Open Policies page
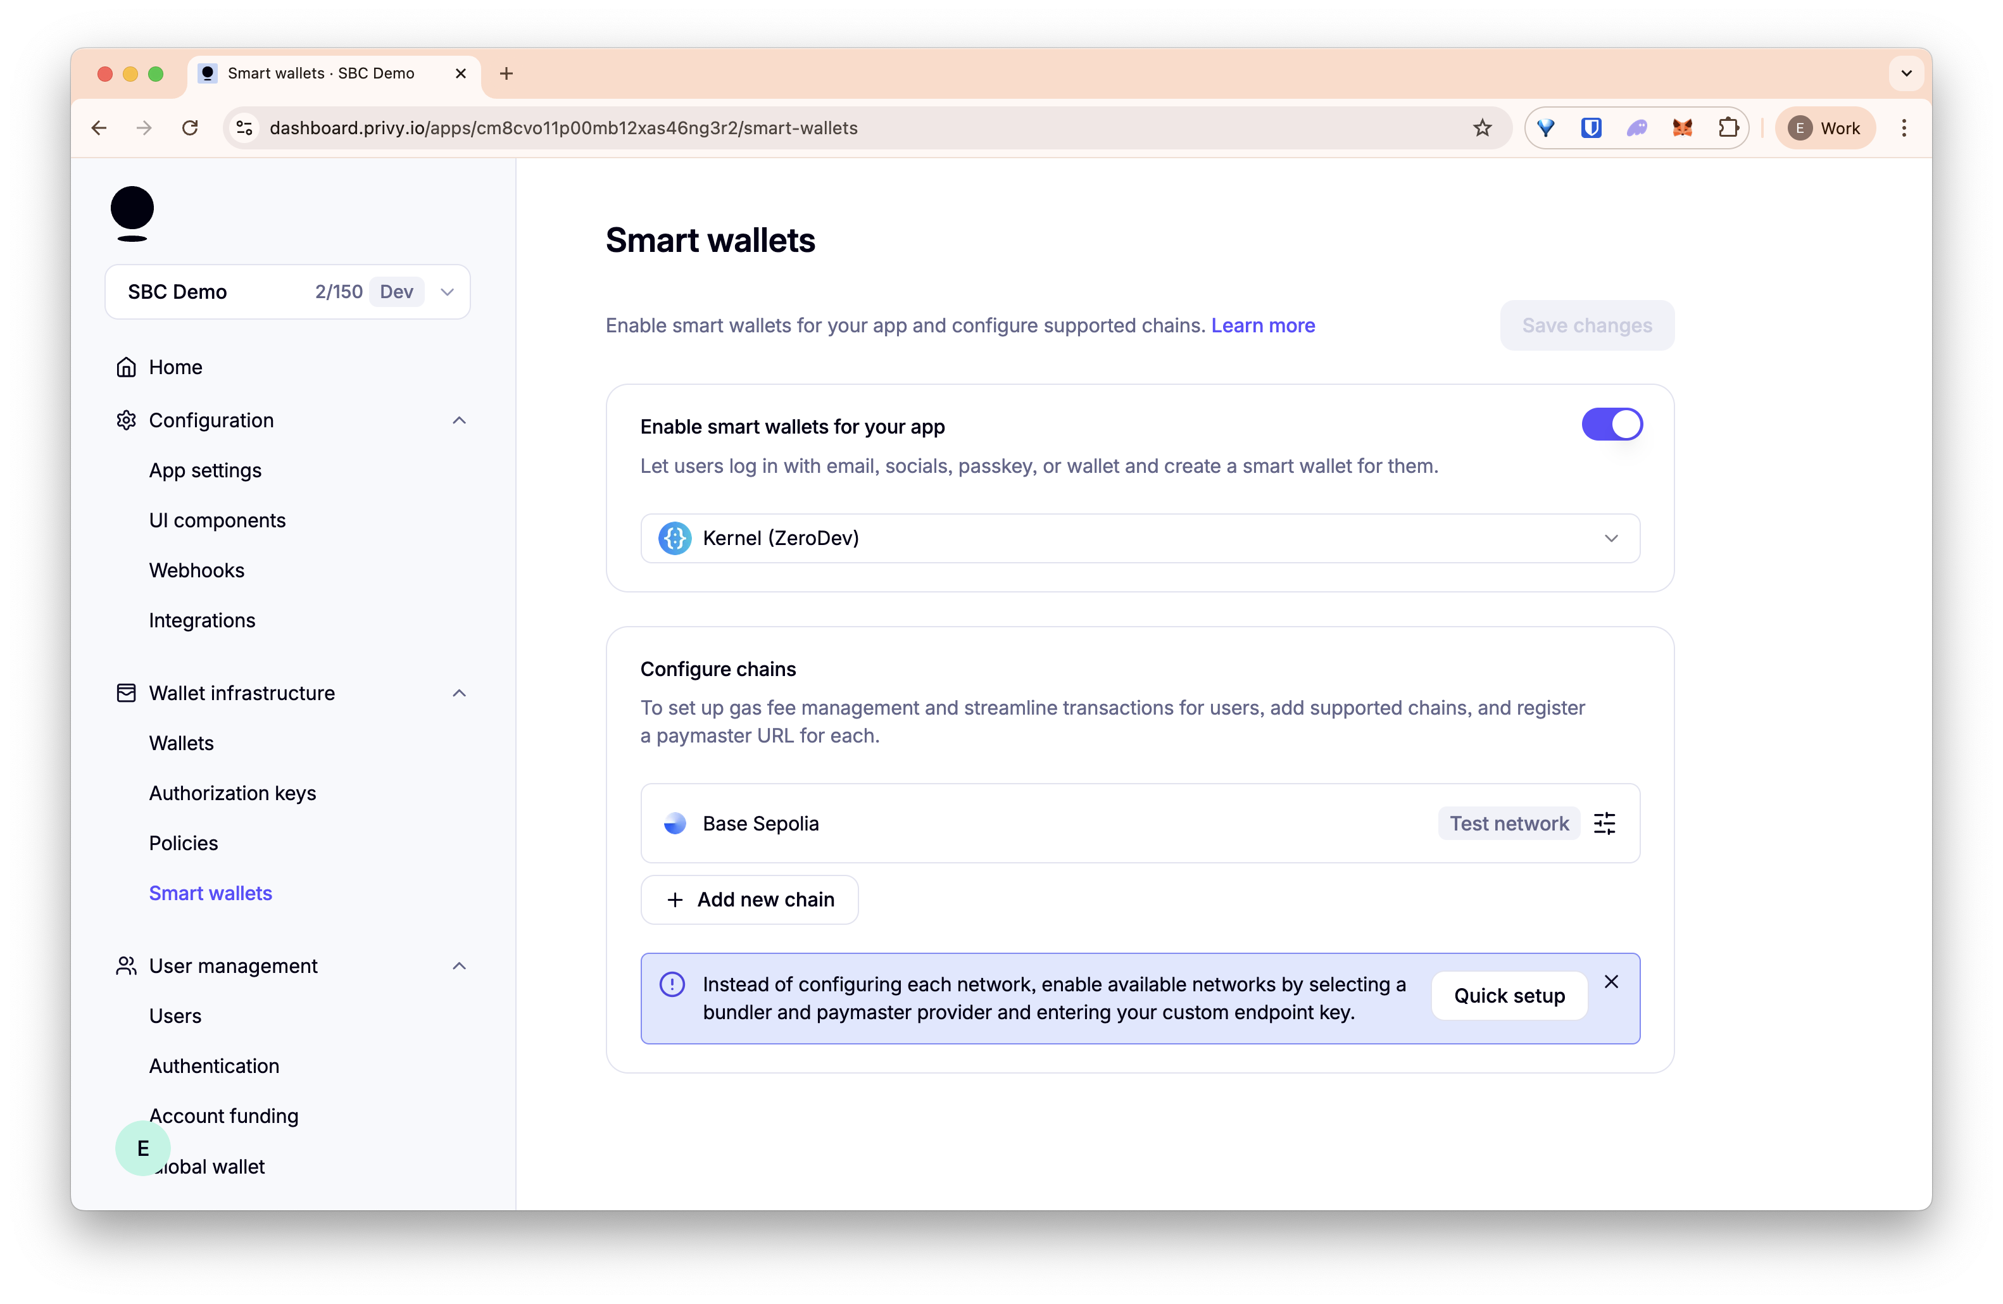The width and height of the screenshot is (2003, 1304). [184, 843]
